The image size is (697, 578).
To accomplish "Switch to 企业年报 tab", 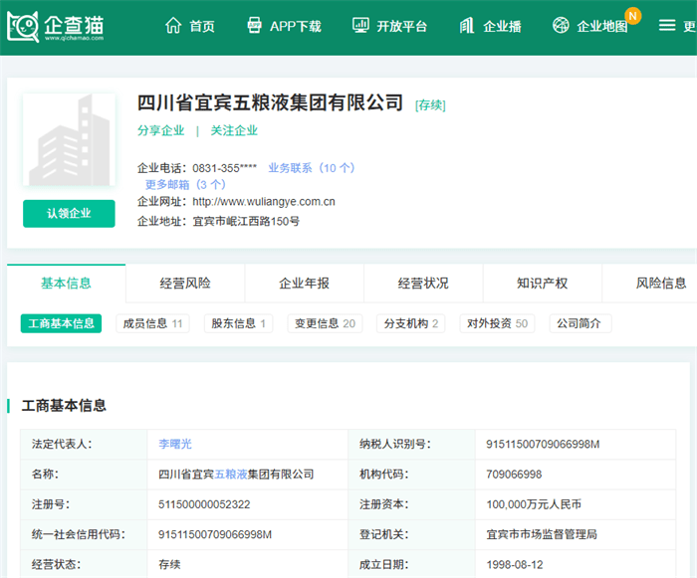I will 304,283.
